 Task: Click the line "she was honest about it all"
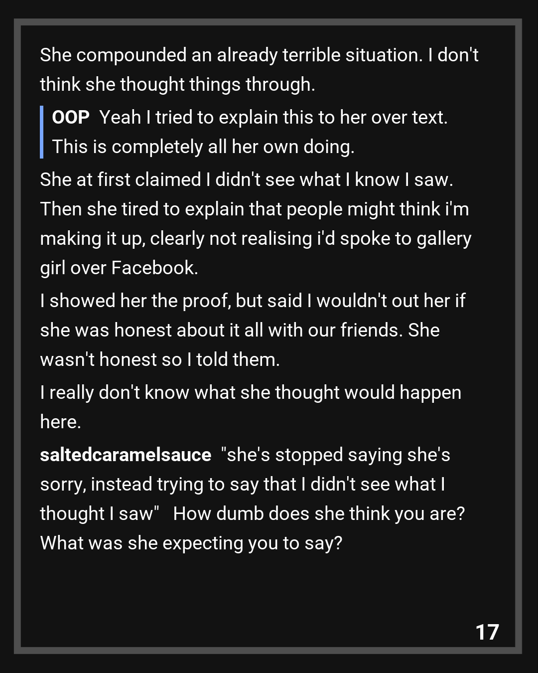pos(240,330)
